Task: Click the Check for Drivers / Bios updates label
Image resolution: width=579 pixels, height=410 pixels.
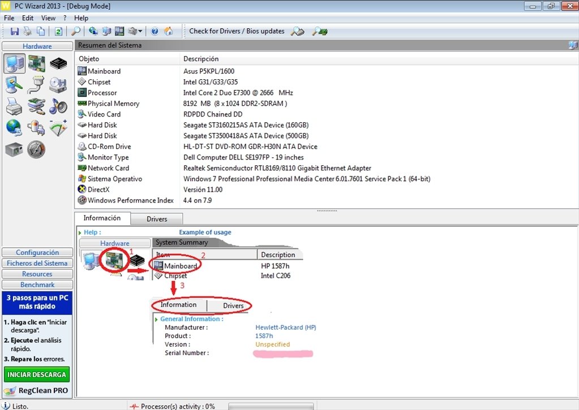Action: 237,31
